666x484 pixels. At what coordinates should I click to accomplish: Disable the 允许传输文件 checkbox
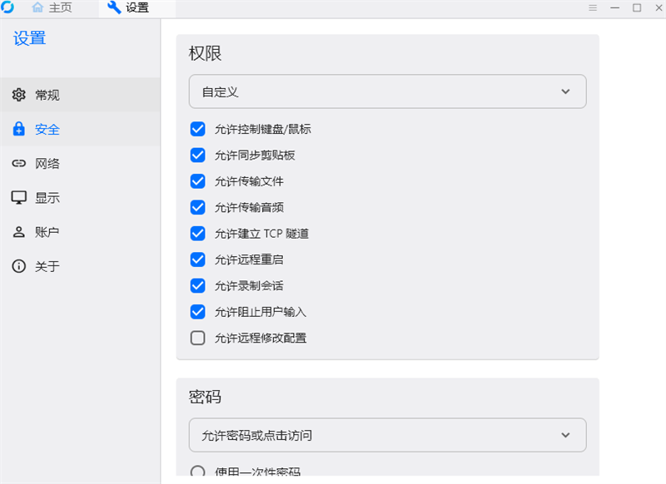[x=197, y=180]
